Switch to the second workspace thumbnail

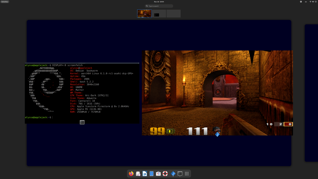coord(159,14)
